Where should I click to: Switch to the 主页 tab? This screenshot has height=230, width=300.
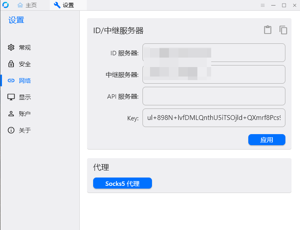[27, 5]
